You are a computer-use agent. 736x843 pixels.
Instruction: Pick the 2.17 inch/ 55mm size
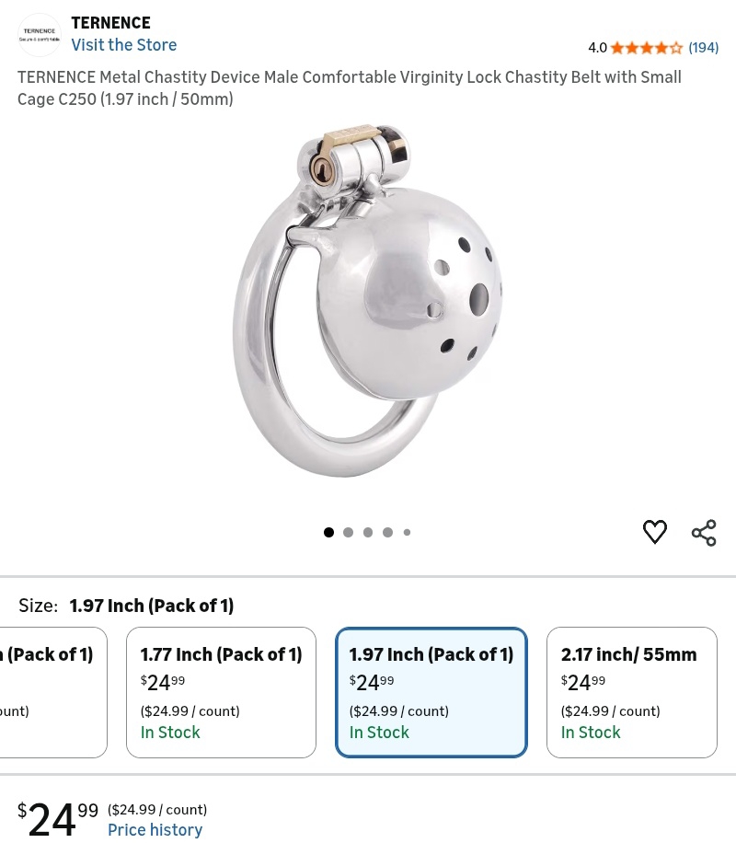pos(631,692)
